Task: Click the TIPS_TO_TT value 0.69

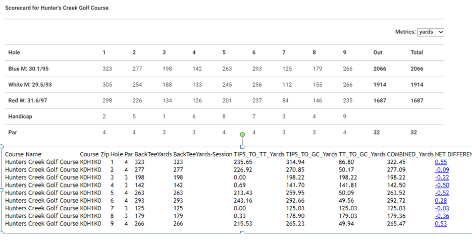Action: coord(240,185)
